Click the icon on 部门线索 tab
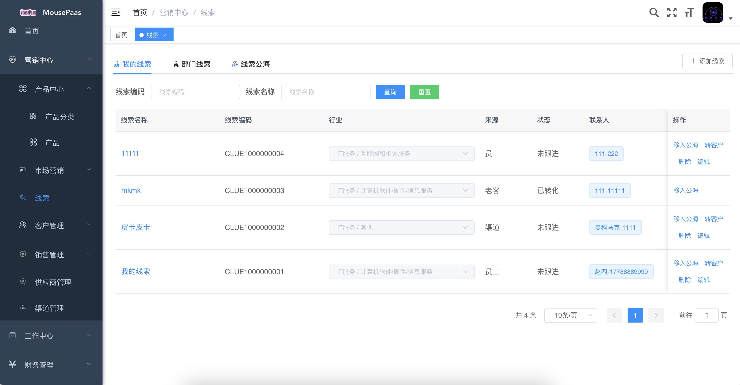 [x=176, y=64]
